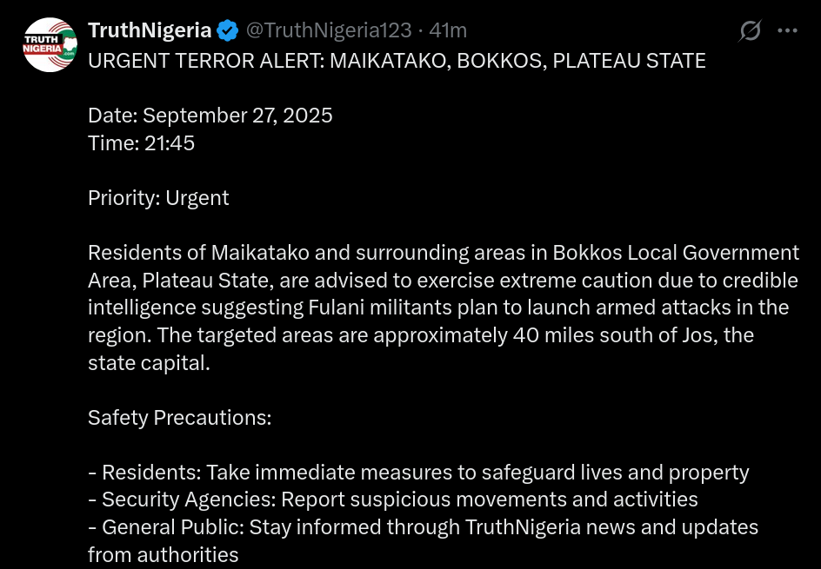Image resolution: width=821 pixels, height=569 pixels.
Task: Click the Residents safeguard lives bullet line
Action: click(418, 473)
